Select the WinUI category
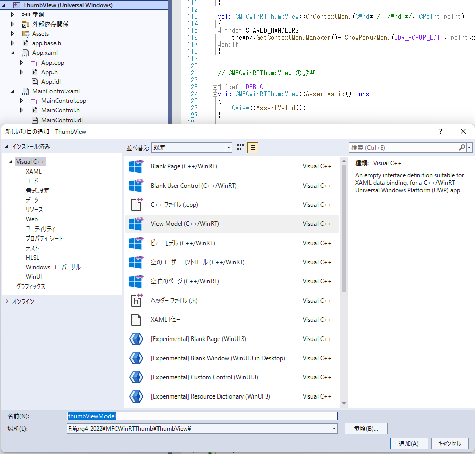475x454 pixels. click(x=34, y=276)
